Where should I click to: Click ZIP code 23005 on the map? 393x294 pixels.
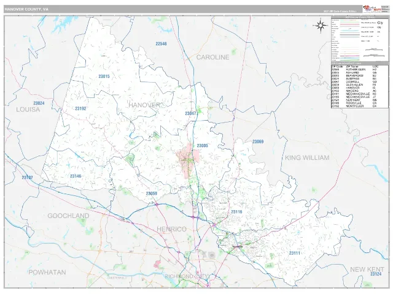point(202,146)
